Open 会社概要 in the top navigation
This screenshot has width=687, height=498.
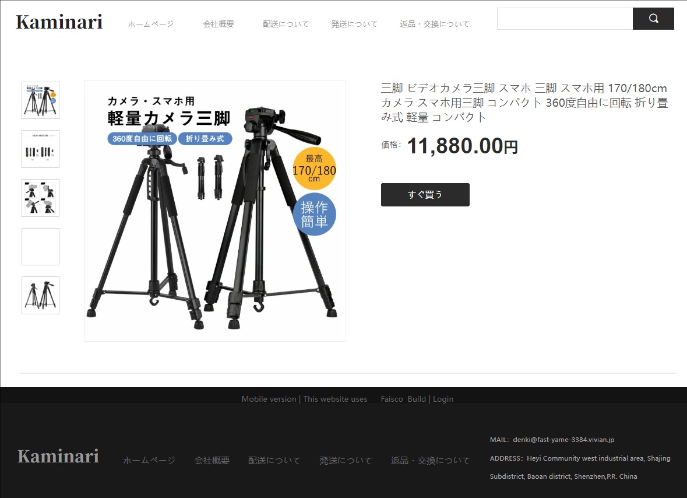219,24
